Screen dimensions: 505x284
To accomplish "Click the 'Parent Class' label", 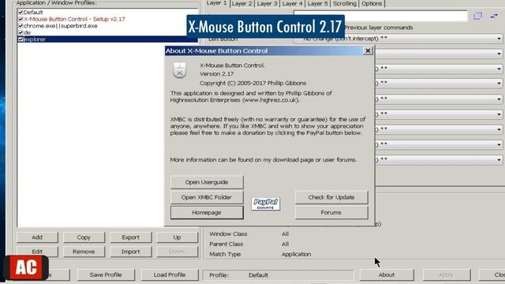I will [226, 244].
